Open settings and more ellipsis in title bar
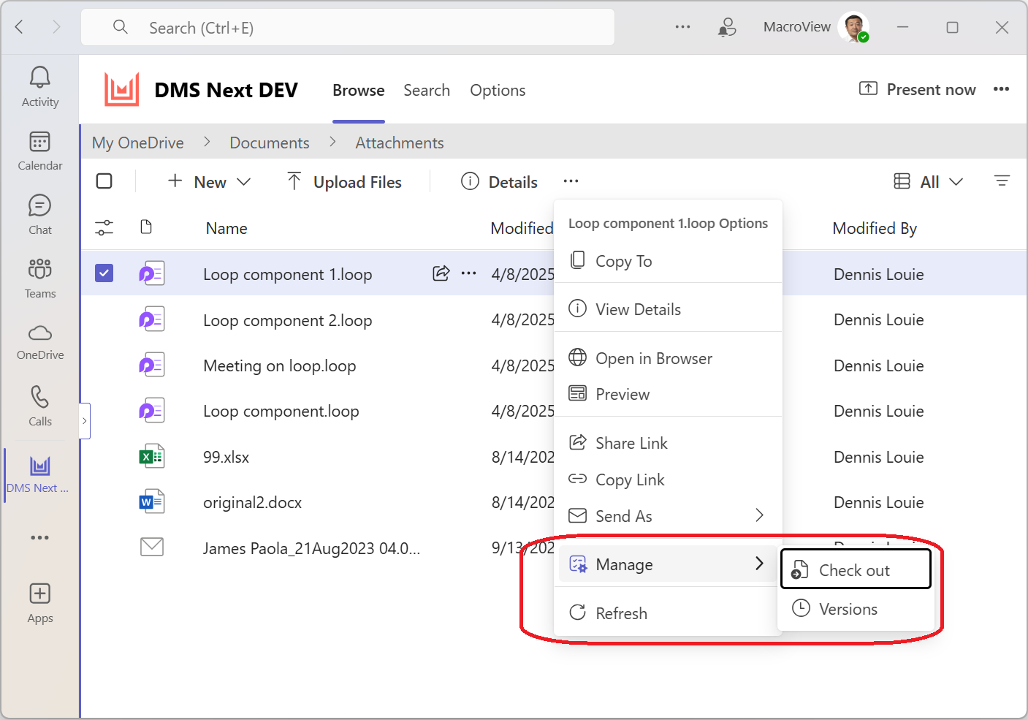 pos(682,27)
